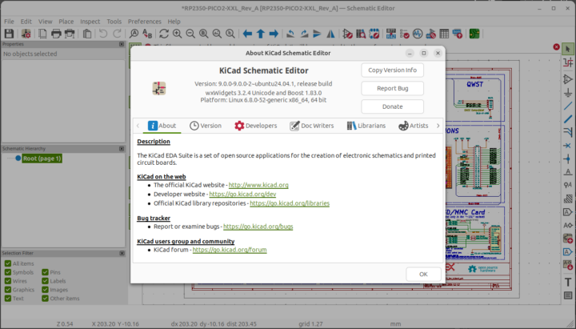
Task: Click the Refresh view toolbar icon
Action: [x=164, y=34]
